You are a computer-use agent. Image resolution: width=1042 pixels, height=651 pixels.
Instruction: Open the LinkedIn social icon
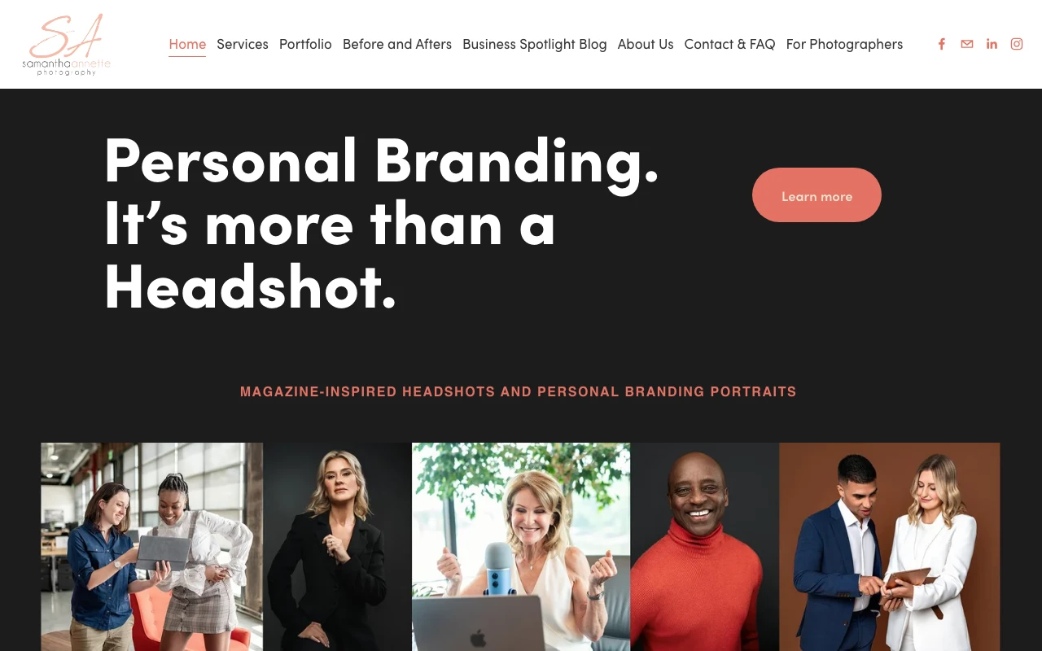coord(992,44)
